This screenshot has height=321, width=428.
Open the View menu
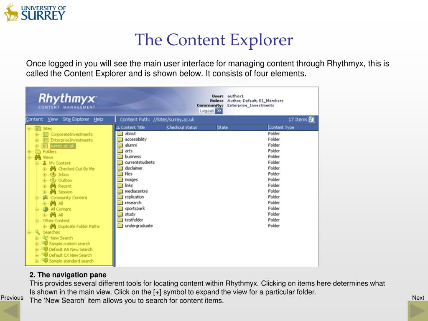53,119
